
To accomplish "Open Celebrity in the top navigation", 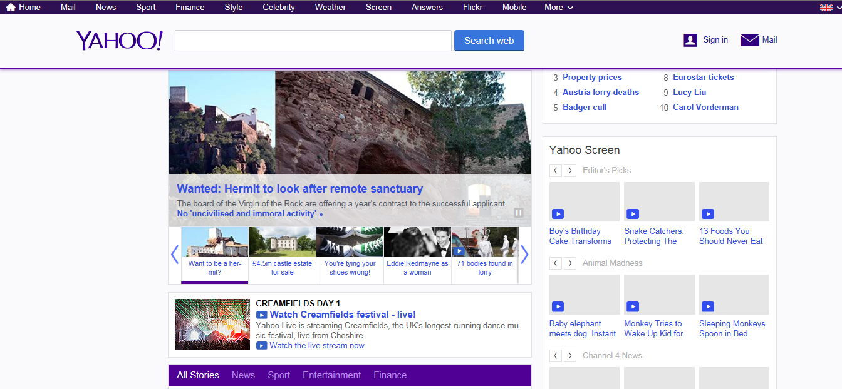I will 279,8.
